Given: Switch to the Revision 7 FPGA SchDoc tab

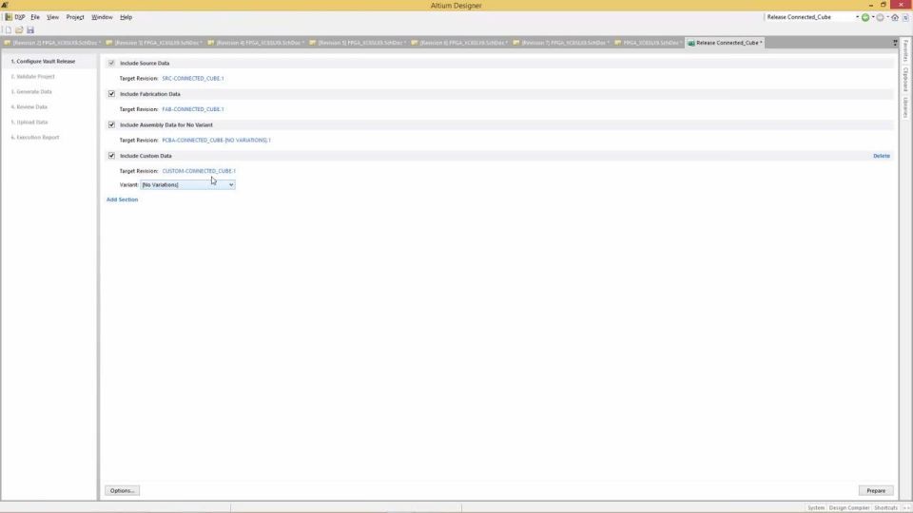Looking at the screenshot, I should [562, 43].
